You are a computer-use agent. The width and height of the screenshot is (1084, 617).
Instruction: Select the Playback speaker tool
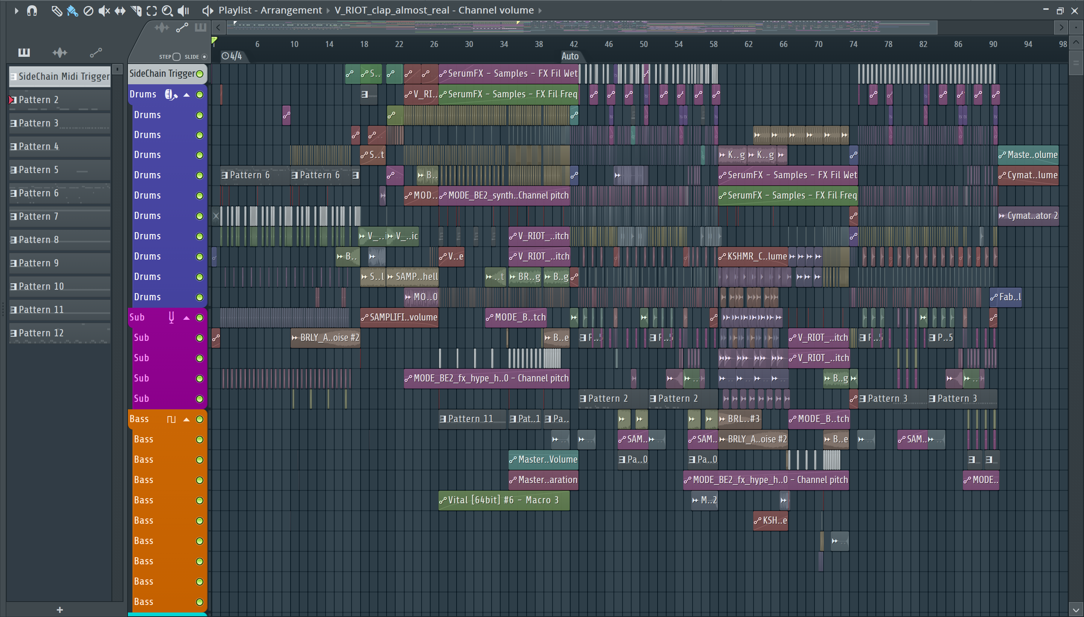(x=184, y=11)
